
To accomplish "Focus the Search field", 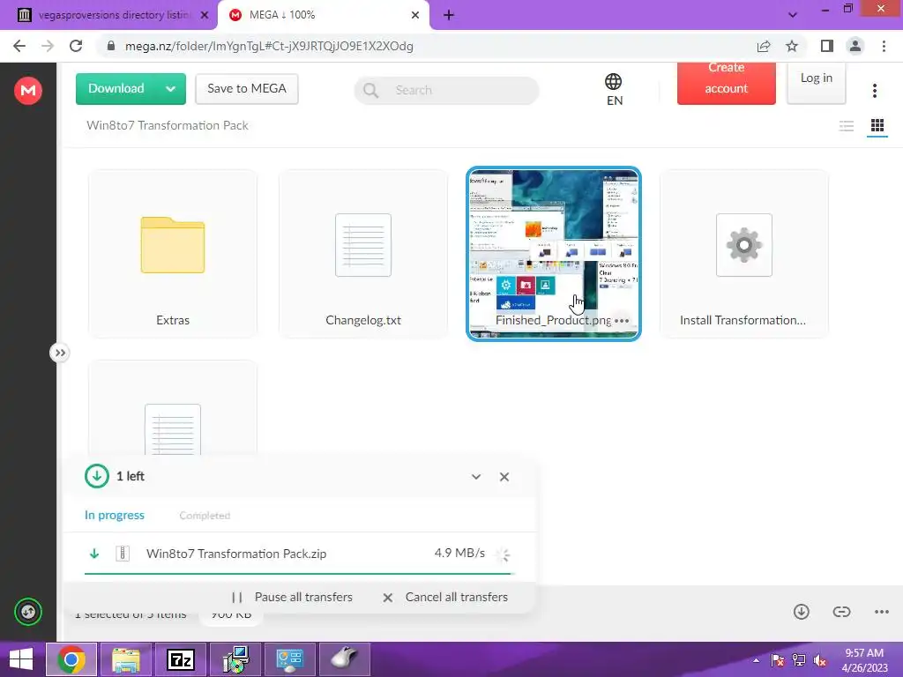I will click(x=446, y=91).
